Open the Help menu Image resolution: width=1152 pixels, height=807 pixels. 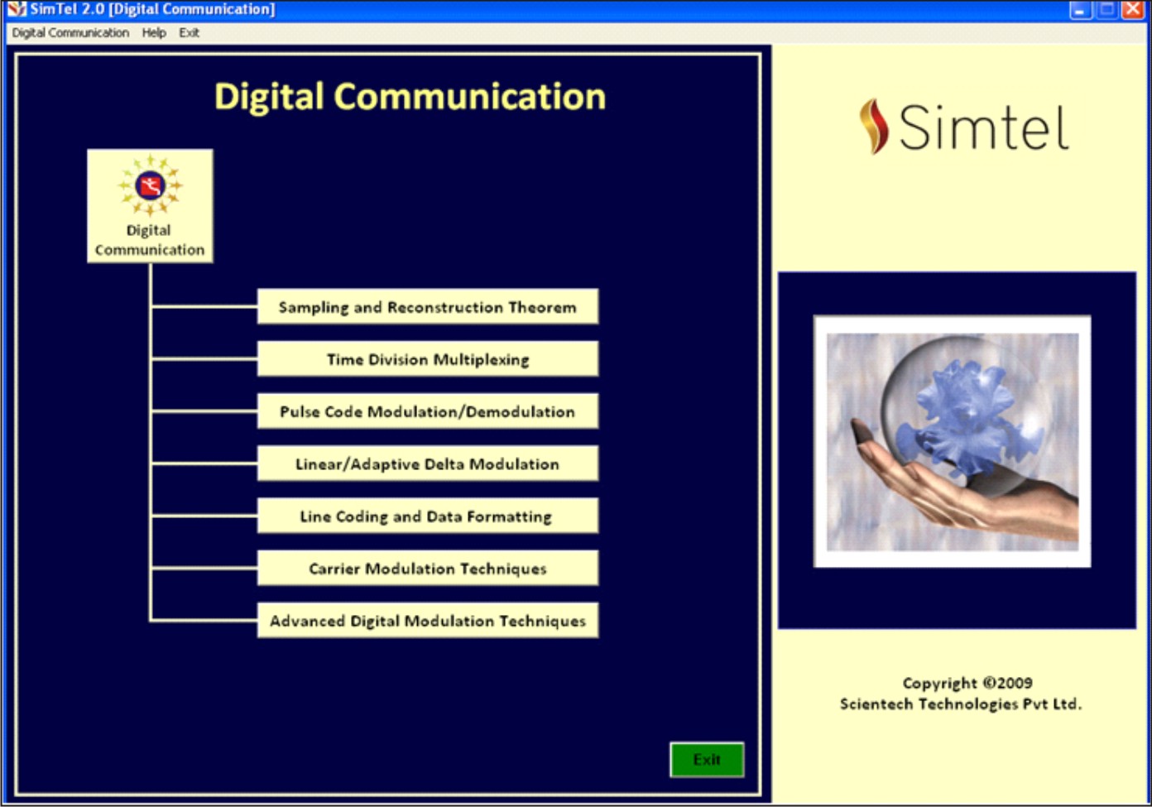(154, 33)
